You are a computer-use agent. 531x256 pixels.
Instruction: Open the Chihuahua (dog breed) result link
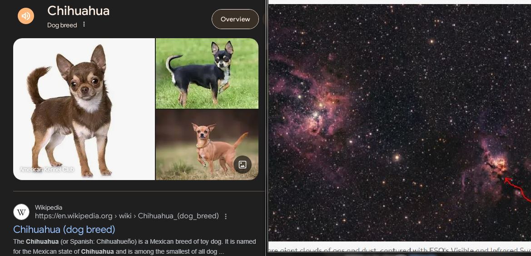[x=64, y=230]
